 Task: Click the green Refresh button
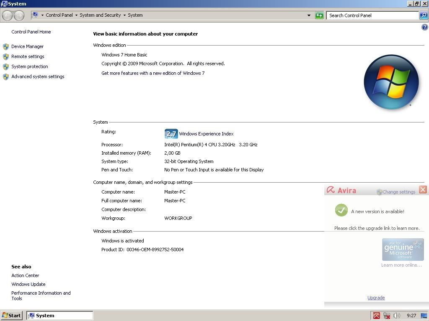(x=319, y=15)
